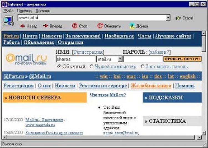The width and height of the screenshot is (208, 148).
Task: Click the @Port.ru breadcrumb link
Action: click(14, 76)
